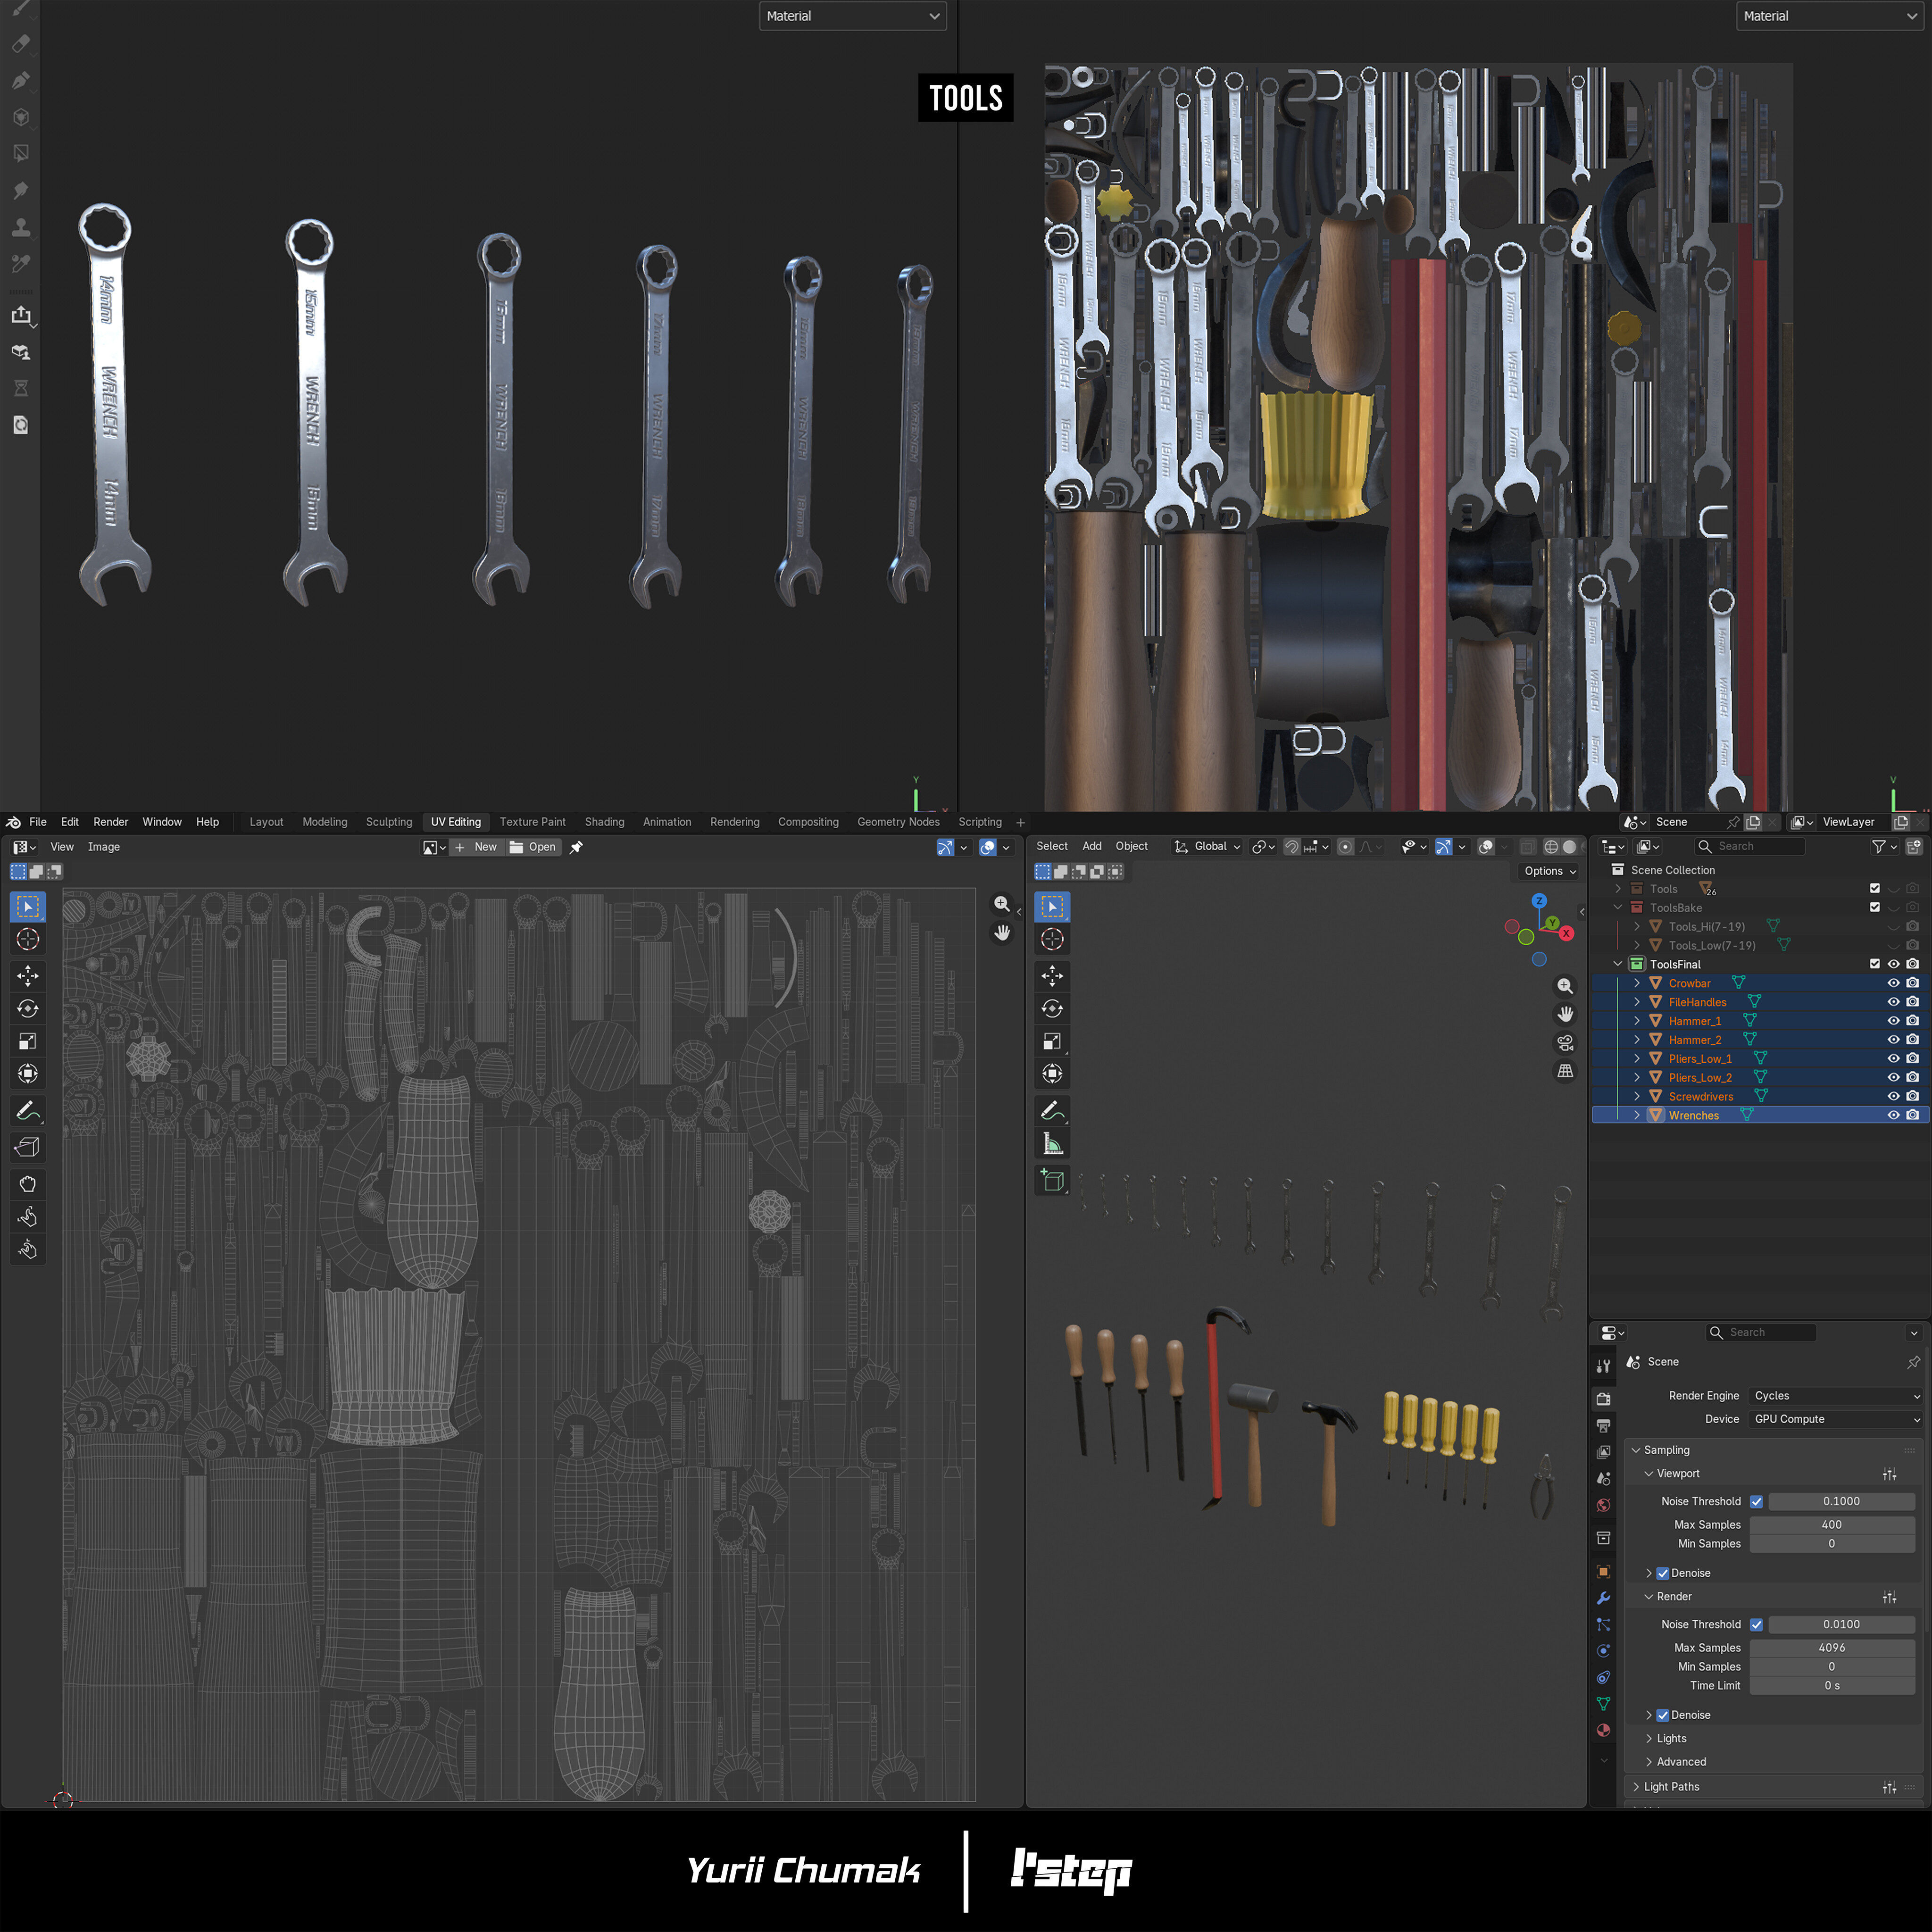The image size is (1932, 1932).
Task: Click the pin image icon in UV editor header
Action: (576, 847)
